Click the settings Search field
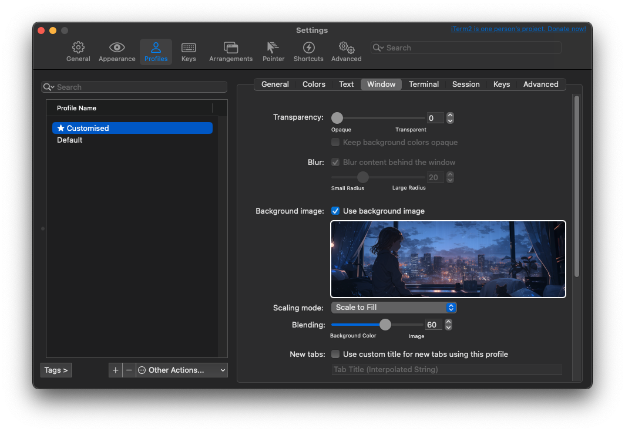 point(466,48)
